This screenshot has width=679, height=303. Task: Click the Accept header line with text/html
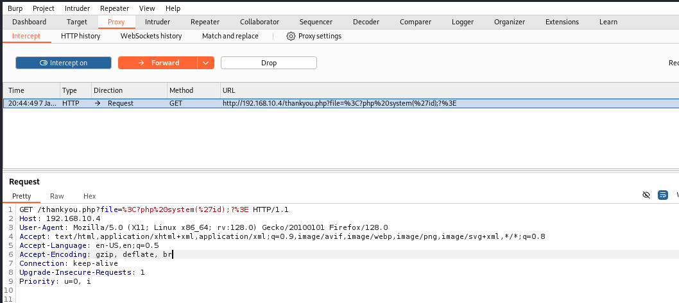point(282,236)
